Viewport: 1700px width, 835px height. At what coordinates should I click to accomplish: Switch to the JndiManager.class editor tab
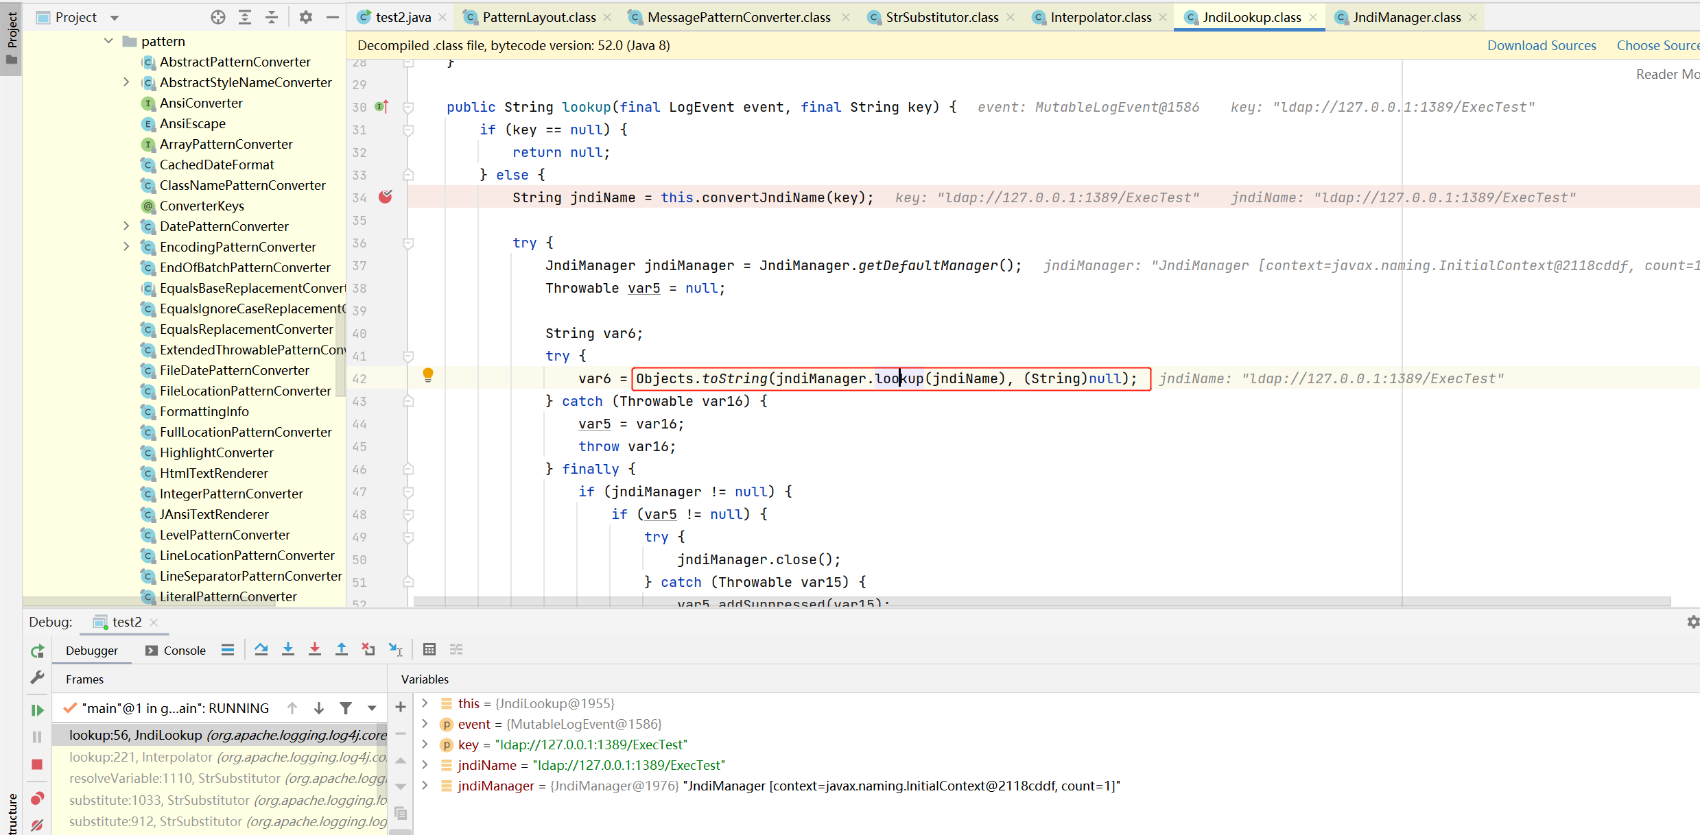click(x=1406, y=17)
